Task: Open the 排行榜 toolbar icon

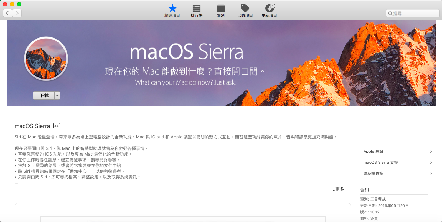Action: [x=196, y=8]
